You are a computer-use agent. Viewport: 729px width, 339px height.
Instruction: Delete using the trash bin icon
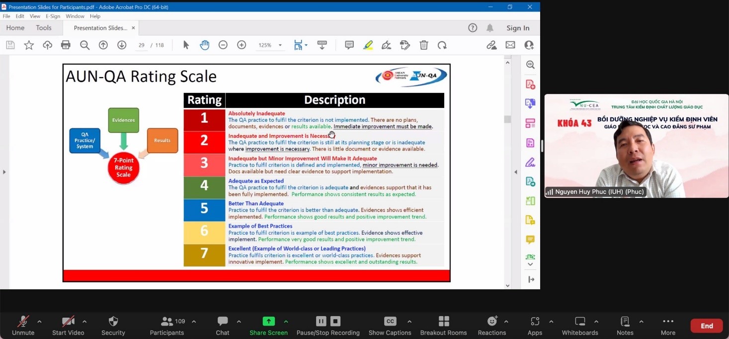[x=424, y=45]
